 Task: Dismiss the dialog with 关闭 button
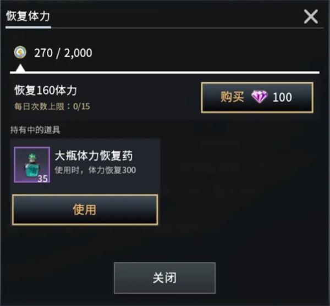click(x=164, y=278)
